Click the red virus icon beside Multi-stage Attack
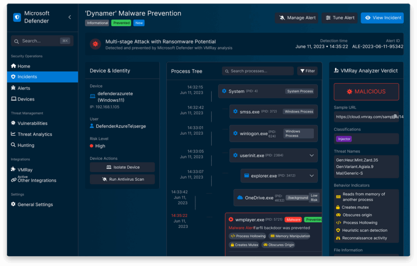This screenshot has height=266, width=417. pyautogui.click(x=95, y=44)
